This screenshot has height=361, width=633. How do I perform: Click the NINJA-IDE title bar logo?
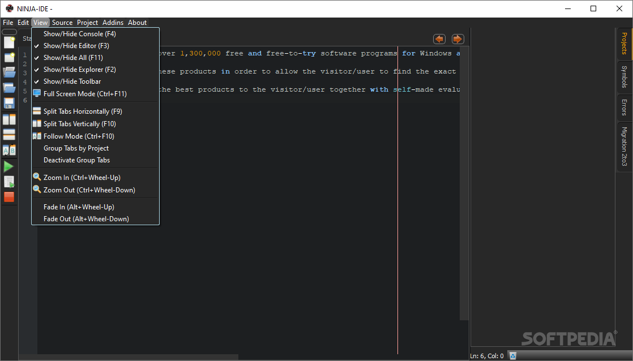click(9, 8)
